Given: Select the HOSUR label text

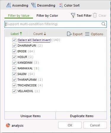Looking at the screenshot, I should [22, 57].
